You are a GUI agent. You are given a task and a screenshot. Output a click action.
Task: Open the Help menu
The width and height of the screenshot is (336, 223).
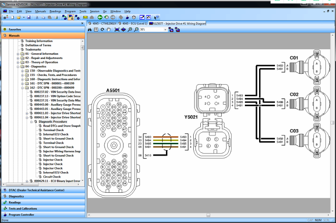point(127,11)
